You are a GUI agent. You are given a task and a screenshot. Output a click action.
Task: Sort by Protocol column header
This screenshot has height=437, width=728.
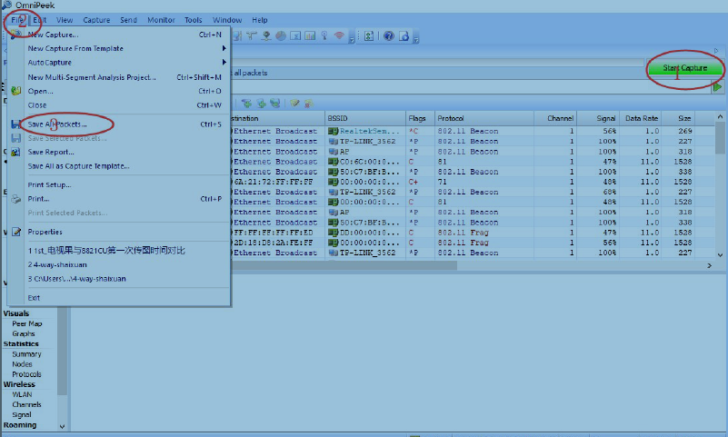tap(484, 118)
